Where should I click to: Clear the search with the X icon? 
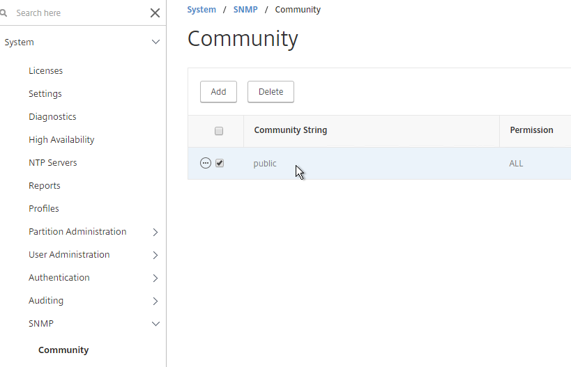(x=155, y=13)
